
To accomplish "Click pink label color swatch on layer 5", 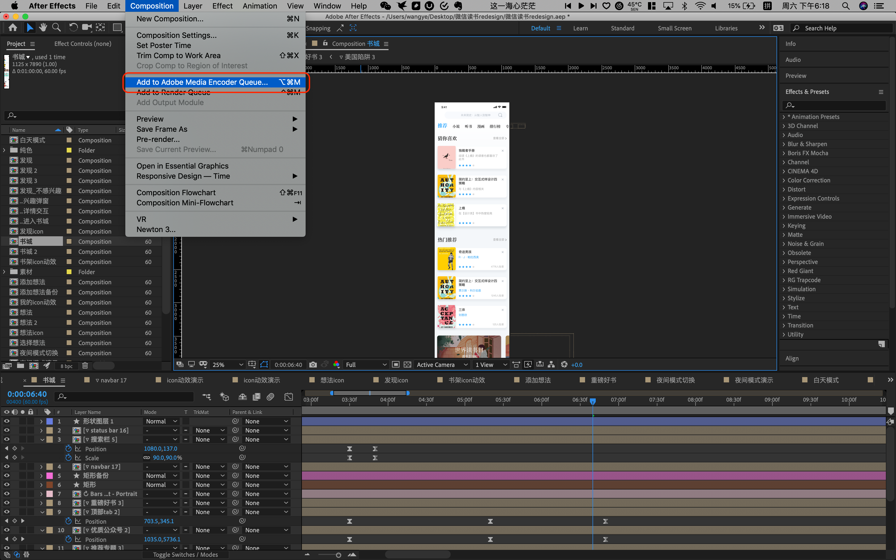I will click(x=50, y=475).
